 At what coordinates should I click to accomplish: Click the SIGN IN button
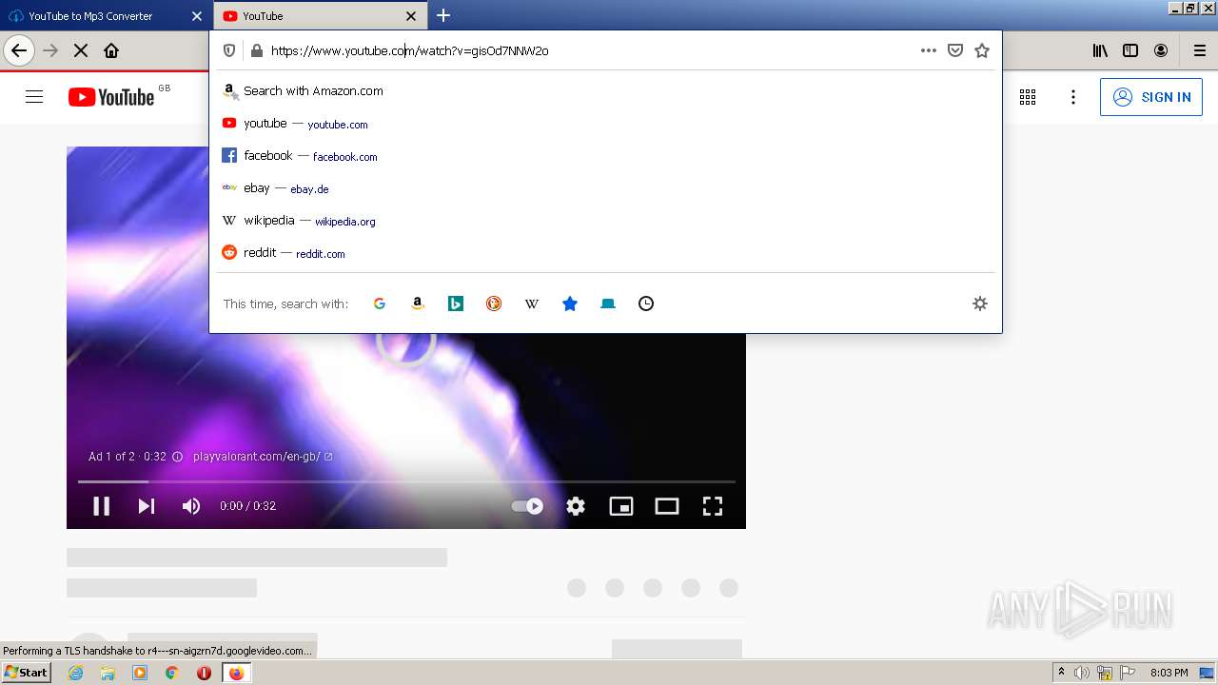click(x=1151, y=97)
